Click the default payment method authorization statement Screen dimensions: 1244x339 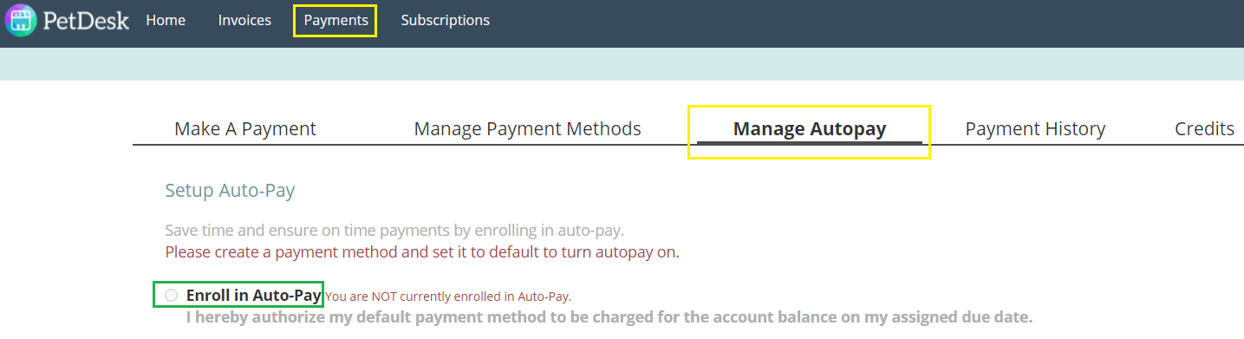coord(609,317)
